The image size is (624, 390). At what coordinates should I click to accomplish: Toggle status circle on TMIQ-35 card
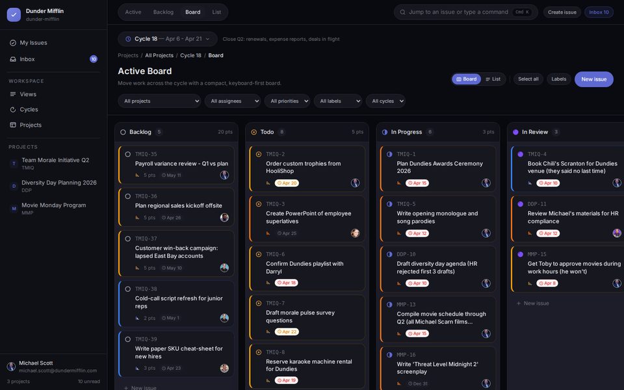tap(128, 154)
